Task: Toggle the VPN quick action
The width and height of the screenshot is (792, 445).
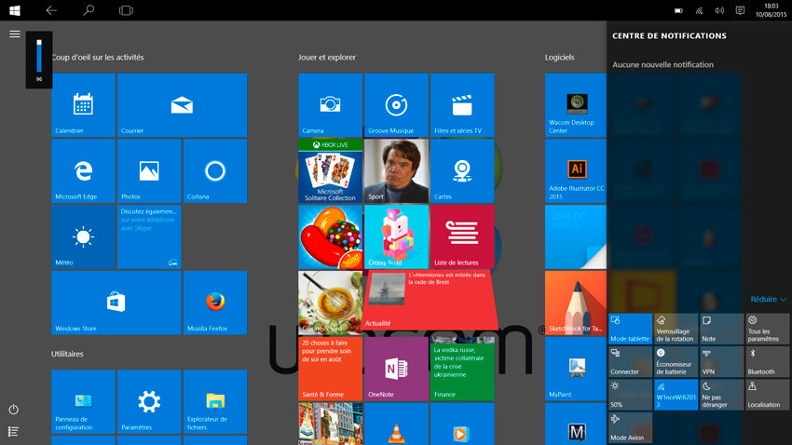Action: [722, 362]
